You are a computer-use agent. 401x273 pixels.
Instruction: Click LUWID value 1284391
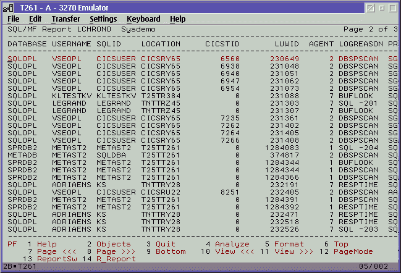click(282, 199)
